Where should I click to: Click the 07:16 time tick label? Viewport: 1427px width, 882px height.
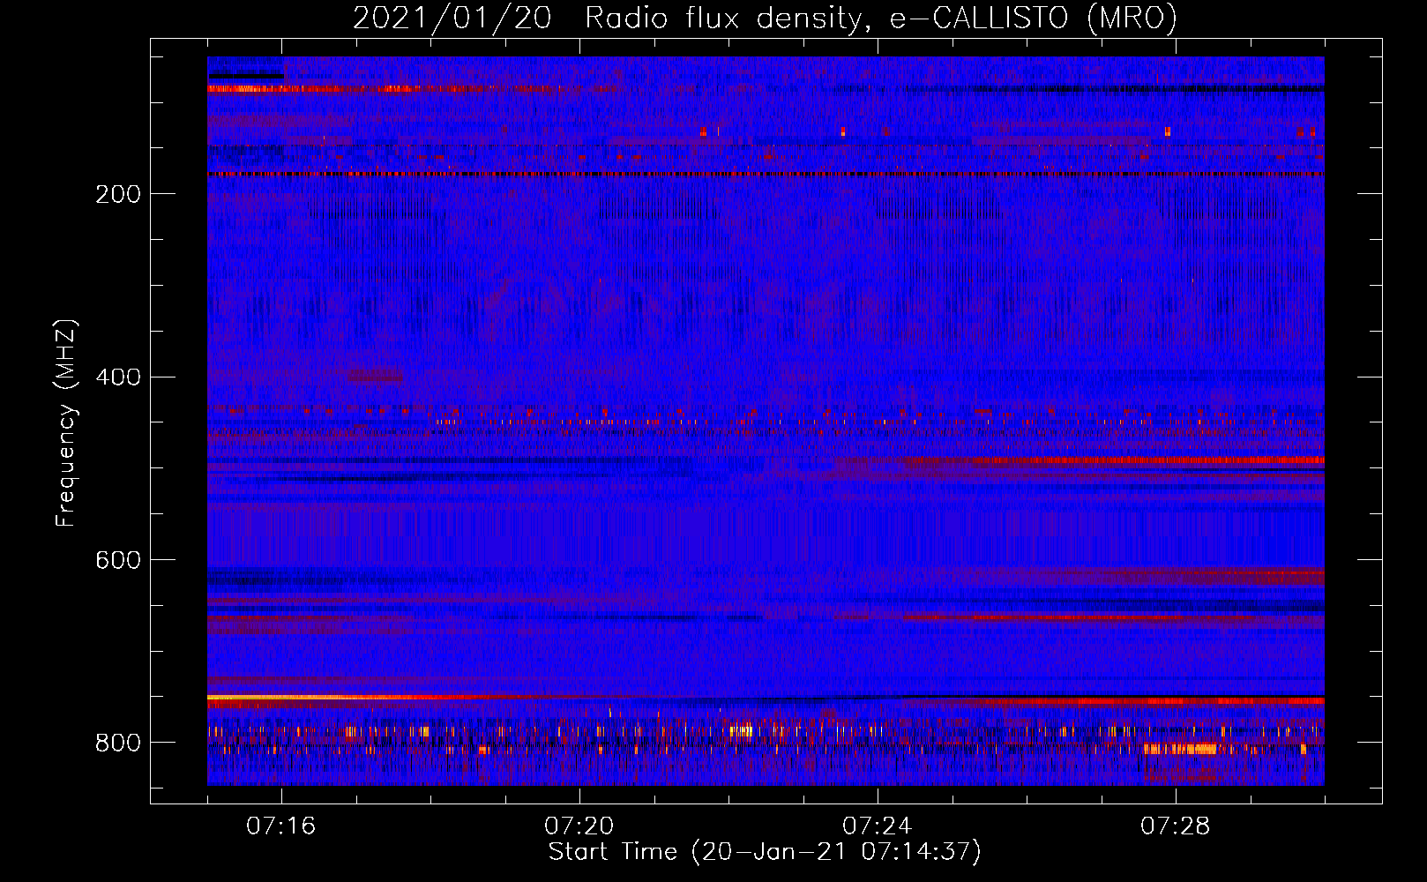[280, 826]
